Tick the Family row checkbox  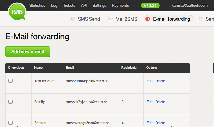click(x=11, y=102)
